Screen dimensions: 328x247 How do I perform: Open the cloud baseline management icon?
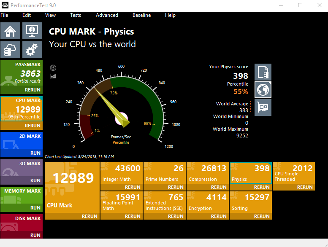[x=10, y=50]
